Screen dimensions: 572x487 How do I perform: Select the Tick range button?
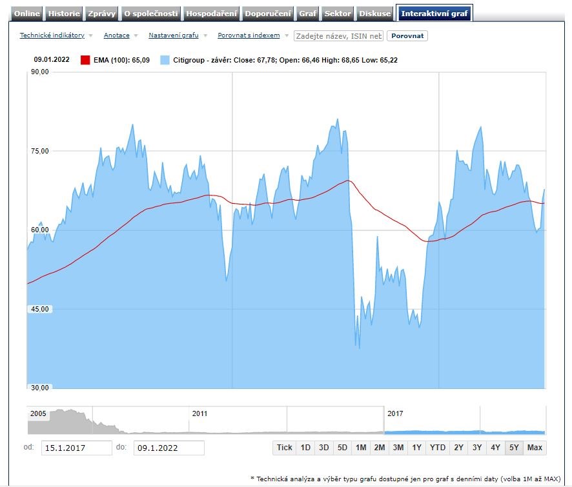284,448
